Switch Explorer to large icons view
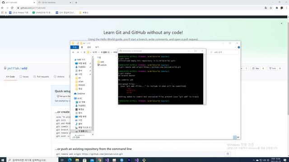Image resolution: width=289 pixels, height=162 pixels. tap(238, 137)
